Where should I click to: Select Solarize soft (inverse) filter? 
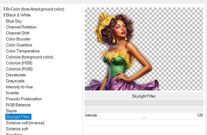click(x=25, y=123)
